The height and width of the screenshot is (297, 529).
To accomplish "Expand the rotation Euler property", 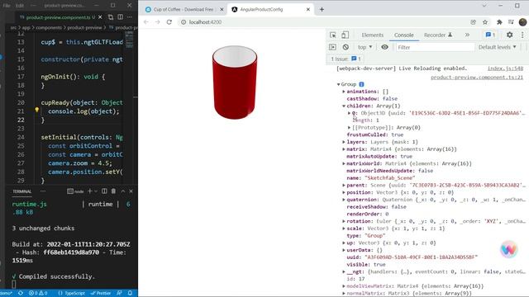I will tap(344, 221).
